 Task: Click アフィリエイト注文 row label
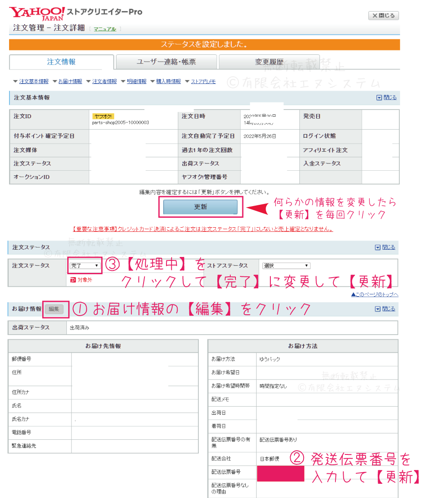click(x=325, y=150)
